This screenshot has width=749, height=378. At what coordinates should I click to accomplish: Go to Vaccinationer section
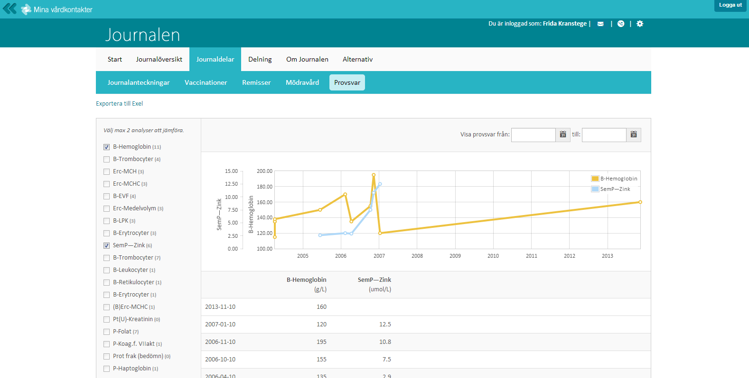point(206,82)
